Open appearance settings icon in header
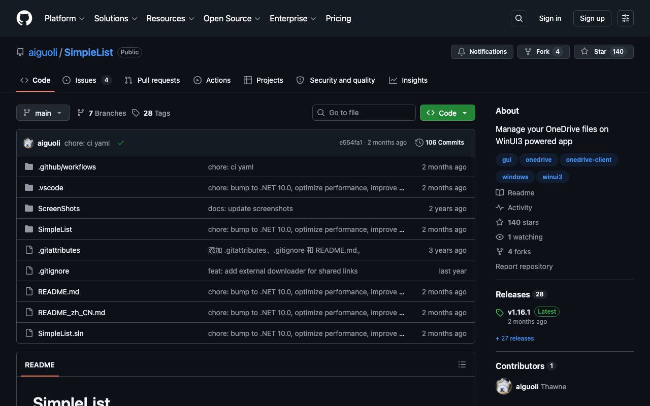 click(x=626, y=18)
